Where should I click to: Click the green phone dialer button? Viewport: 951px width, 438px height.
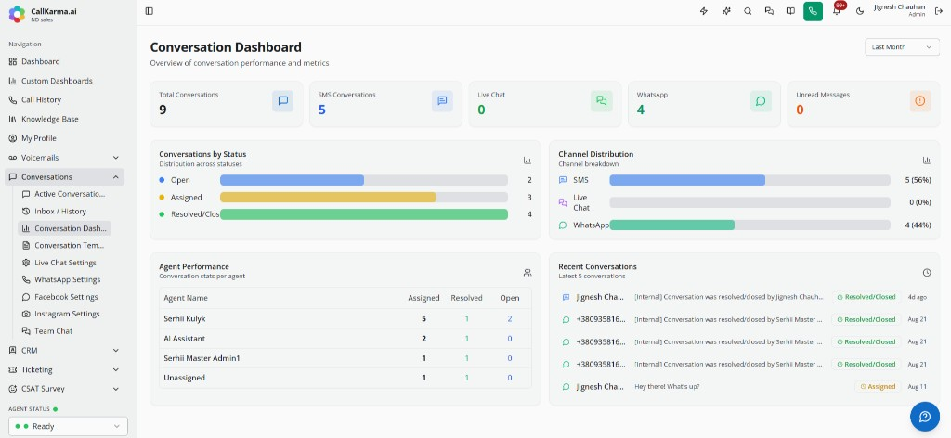coord(813,11)
